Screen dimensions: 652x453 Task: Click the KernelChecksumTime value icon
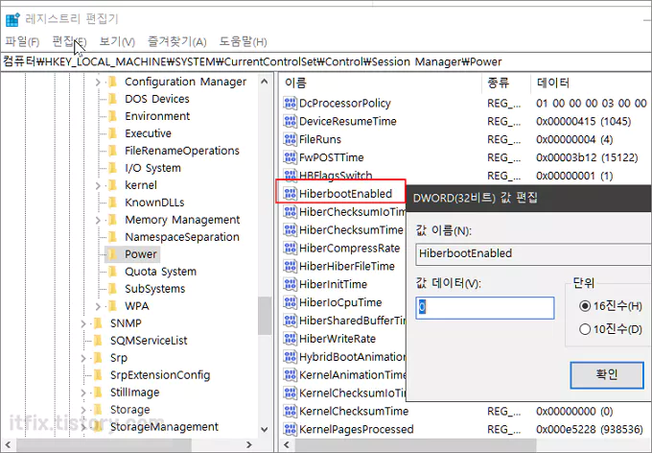pos(290,411)
